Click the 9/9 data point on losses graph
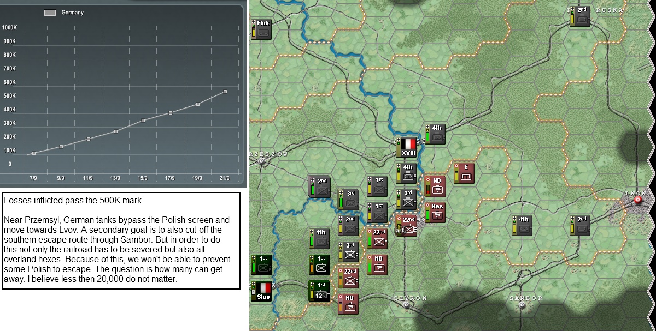Image resolution: width=656 pixels, height=331 pixels. click(x=61, y=147)
